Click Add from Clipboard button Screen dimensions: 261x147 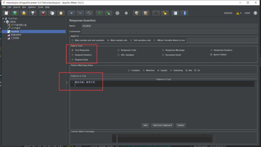pyautogui.click(x=162, y=125)
